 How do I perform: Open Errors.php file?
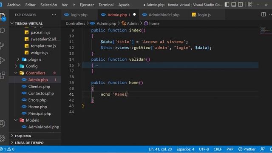pyautogui.click(x=37, y=100)
